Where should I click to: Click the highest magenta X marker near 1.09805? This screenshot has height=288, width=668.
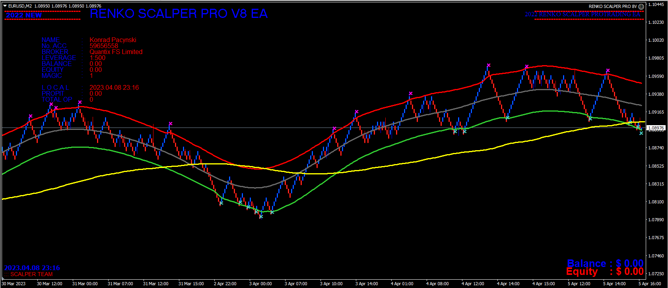coord(489,65)
